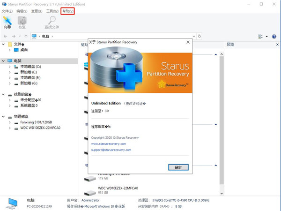
Task: Click support@starusrecovery.com email link
Action: 111,150
